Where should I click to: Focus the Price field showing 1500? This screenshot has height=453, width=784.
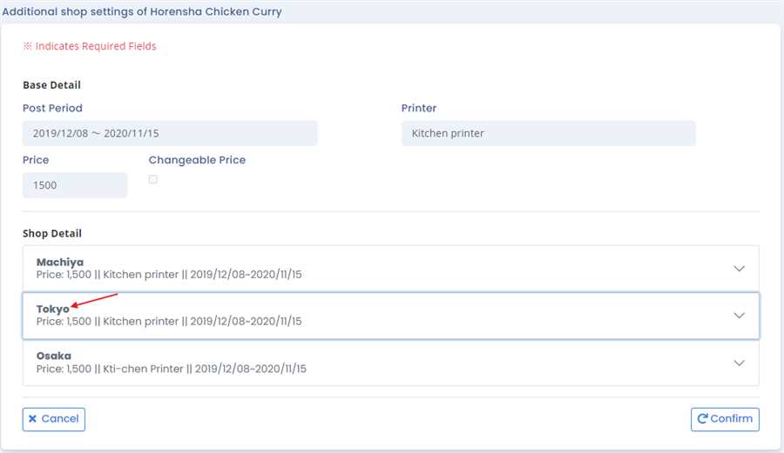tap(75, 185)
